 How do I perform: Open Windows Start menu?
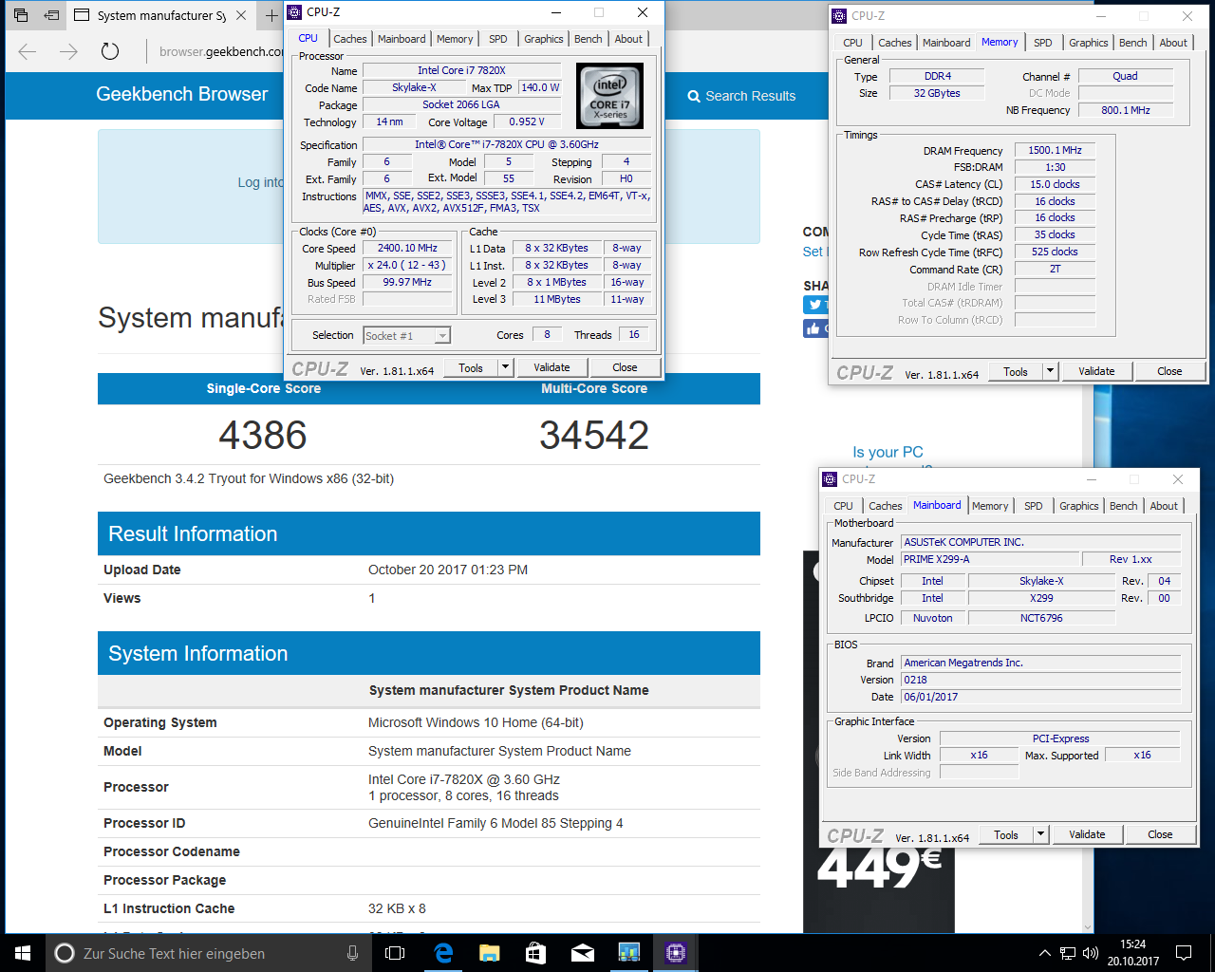point(23,953)
